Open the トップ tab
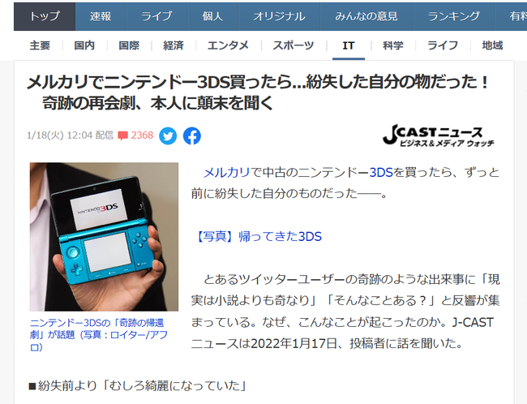Viewport: 527px width, 404px height. point(45,16)
